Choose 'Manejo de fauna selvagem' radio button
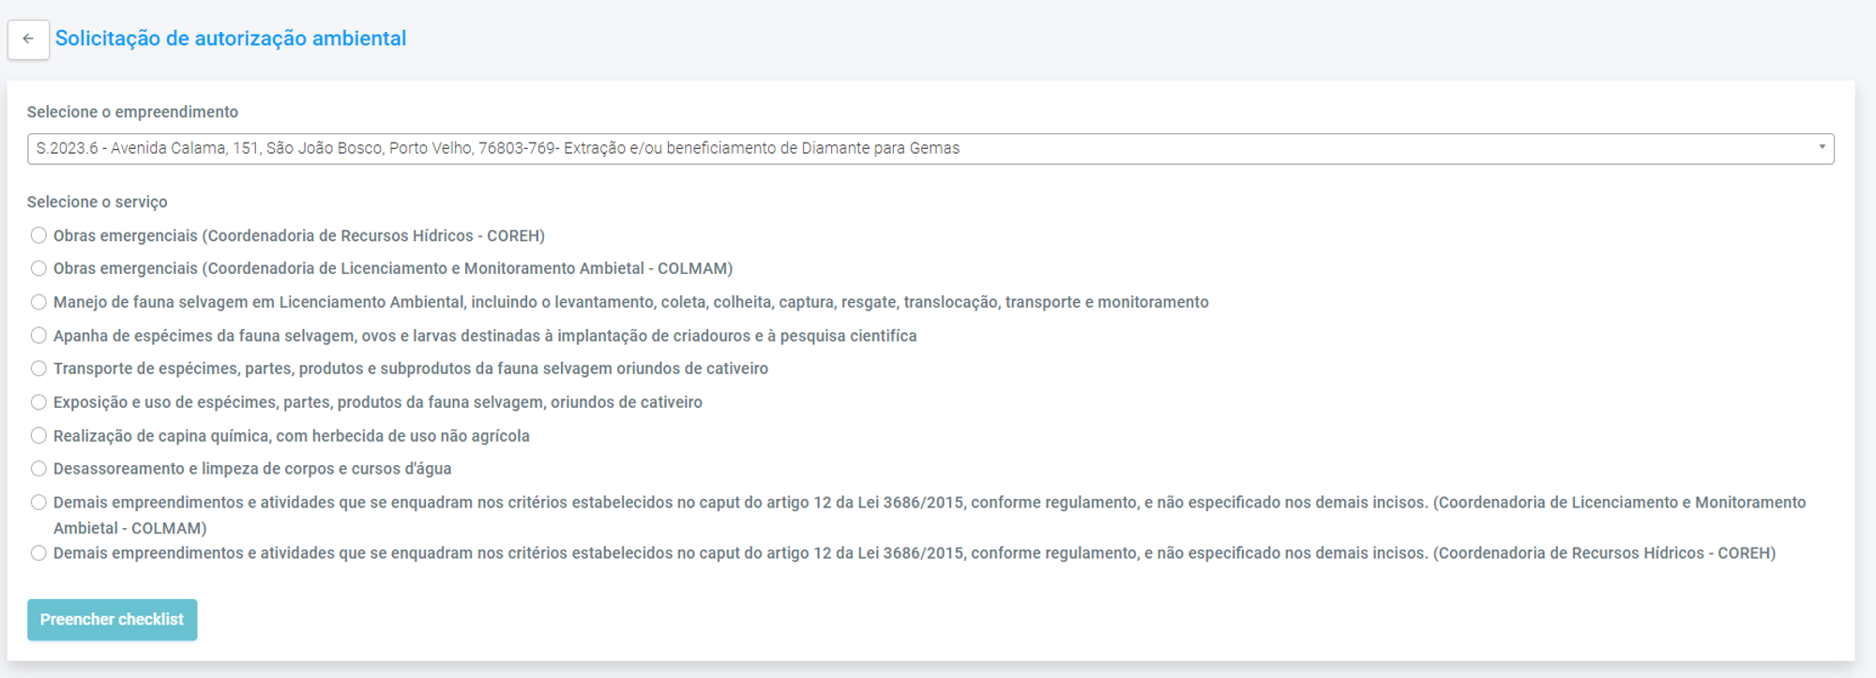Viewport: 1876px width, 678px height. tap(38, 302)
